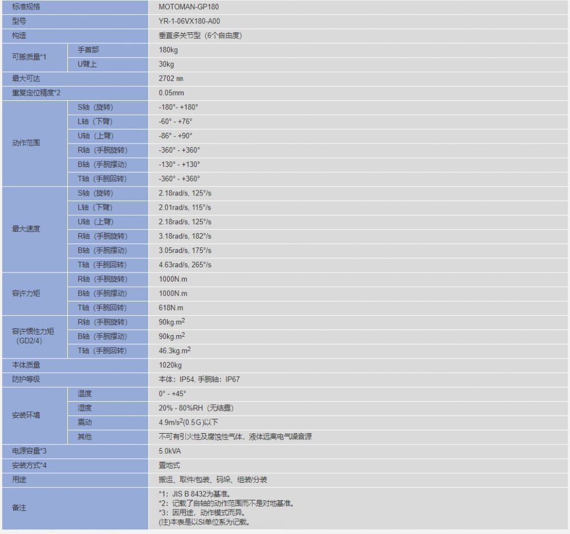
Task: Select the *3: 因用途，动作模式而异 note
Action: 202,513
